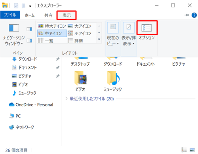Click the オプション icon
198x154 pixels.
[x=147, y=28]
